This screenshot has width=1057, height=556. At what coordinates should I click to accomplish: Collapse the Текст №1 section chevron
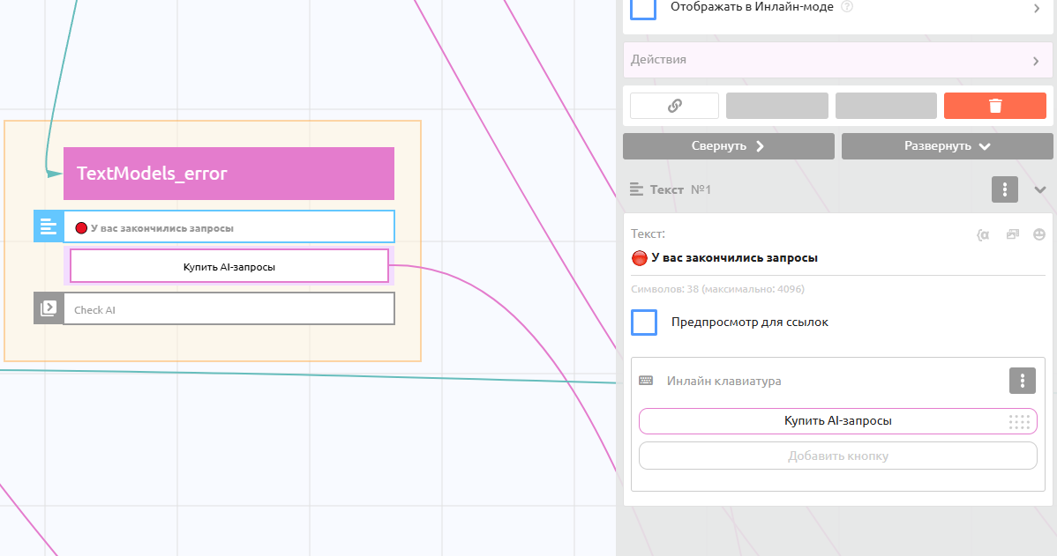click(1040, 189)
